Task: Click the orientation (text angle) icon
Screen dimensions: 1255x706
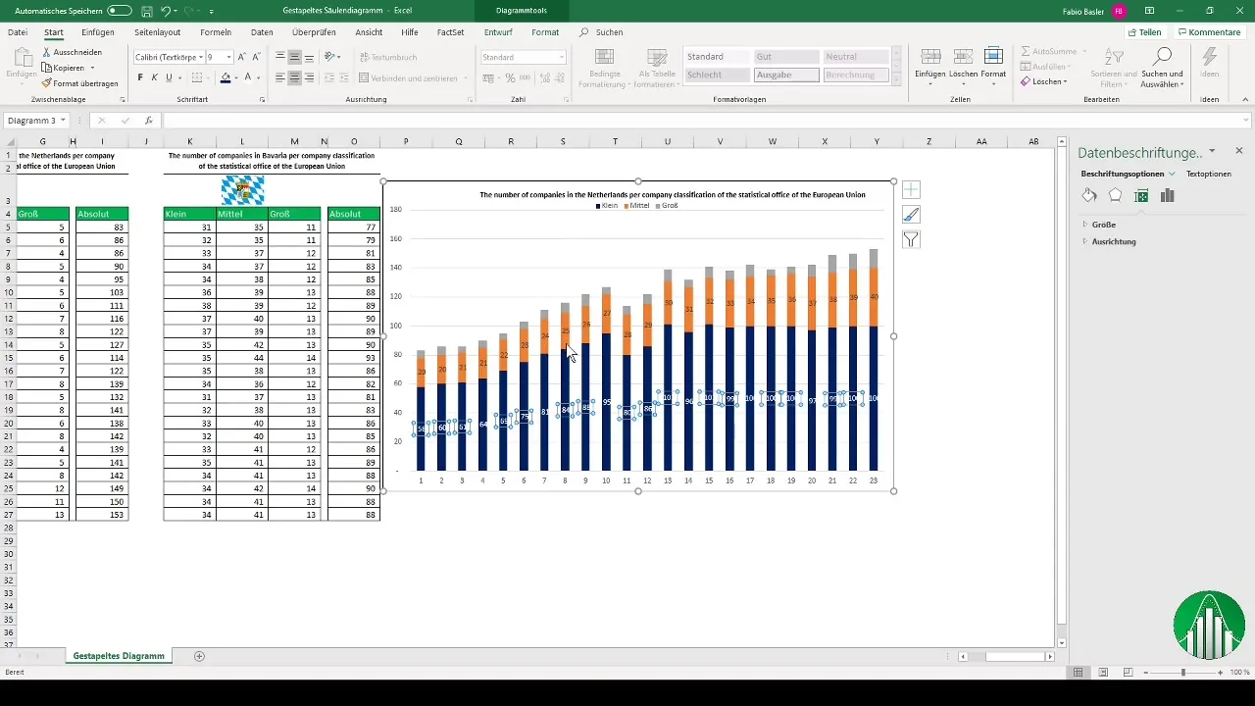Action: (x=330, y=57)
